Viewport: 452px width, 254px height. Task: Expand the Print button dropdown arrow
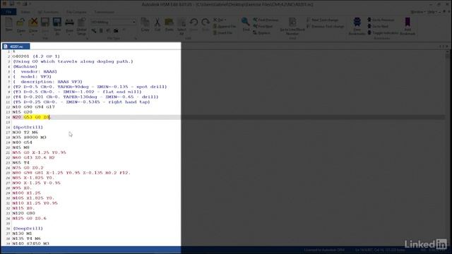pyautogui.click(x=69, y=34)
